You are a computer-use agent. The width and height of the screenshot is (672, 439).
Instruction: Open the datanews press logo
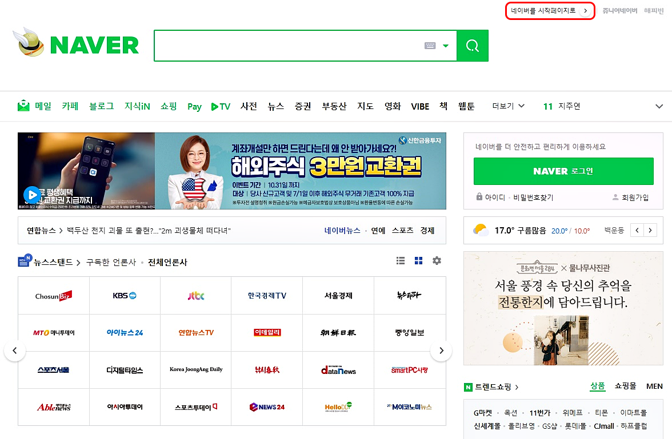pyautogui.click(x=338, y=370)
